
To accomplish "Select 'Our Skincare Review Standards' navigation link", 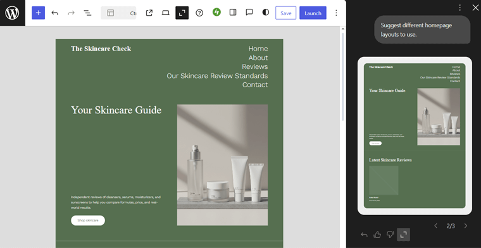I will 217,76.
